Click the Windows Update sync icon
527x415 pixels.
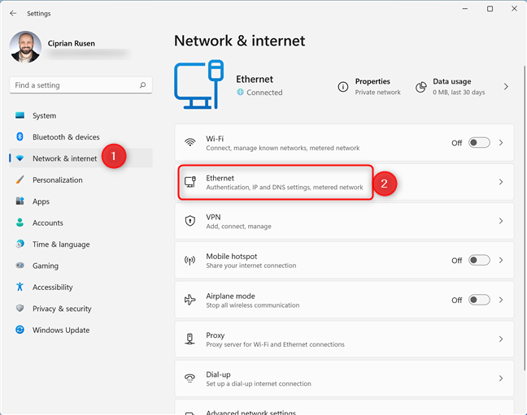(20, 330)
